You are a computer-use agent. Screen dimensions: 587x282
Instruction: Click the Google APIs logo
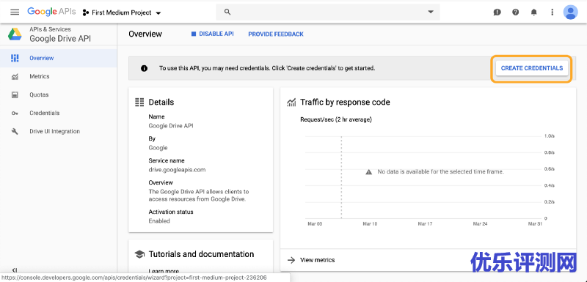click(x=51, y=12)
